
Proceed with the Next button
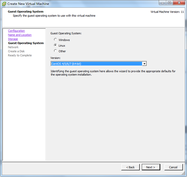tap(151, 167)
